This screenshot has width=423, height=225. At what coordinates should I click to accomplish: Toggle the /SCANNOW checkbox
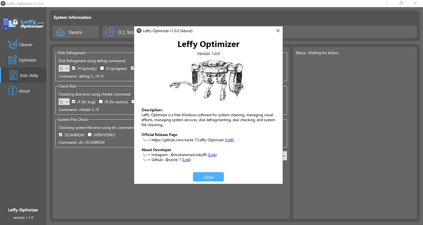pyautogui.click(x=61, y=135)
